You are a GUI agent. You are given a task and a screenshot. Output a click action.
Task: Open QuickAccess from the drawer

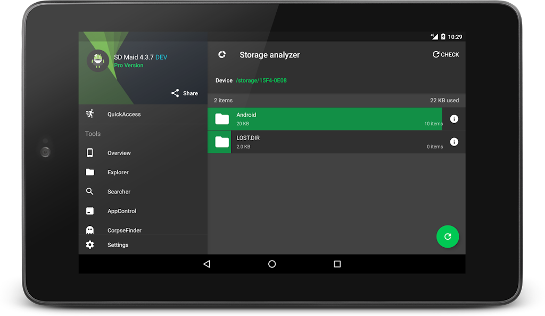point(123,114)
